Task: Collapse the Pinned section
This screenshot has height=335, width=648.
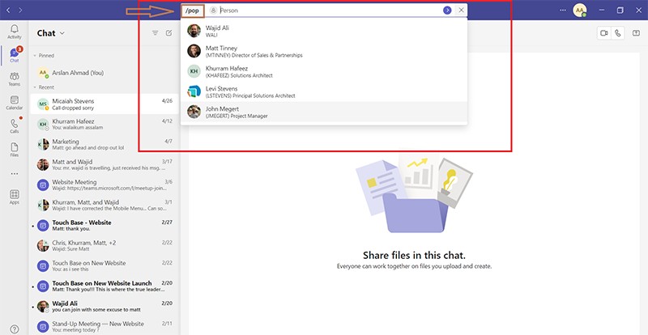Action: [x=44, y=55]
